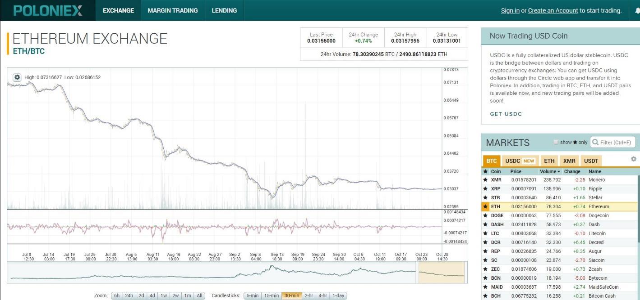
Task: Toggle the favorite star for BCH
Action: pyautogui.click(x=485, y=296)
